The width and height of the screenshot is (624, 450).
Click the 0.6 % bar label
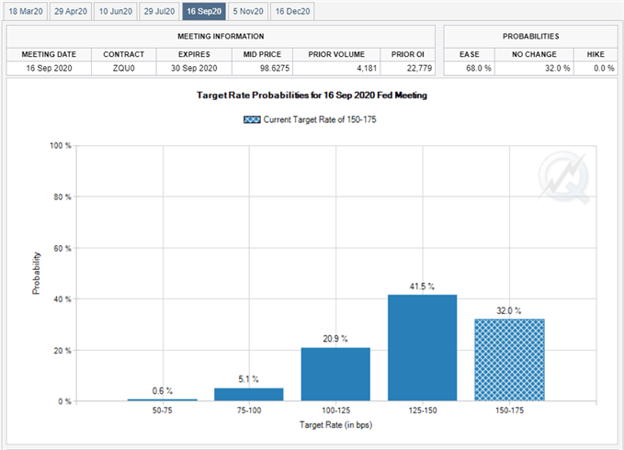163,391
